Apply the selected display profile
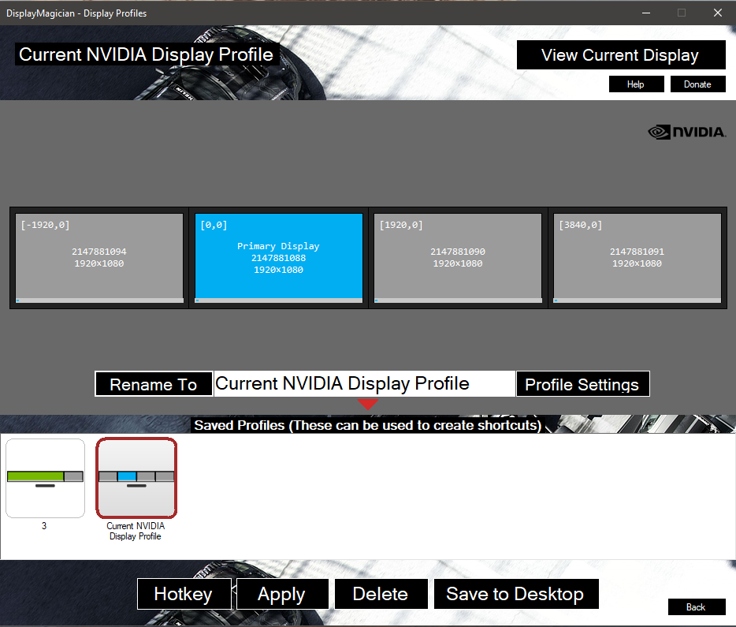736x627 pixels. point(281,594)
